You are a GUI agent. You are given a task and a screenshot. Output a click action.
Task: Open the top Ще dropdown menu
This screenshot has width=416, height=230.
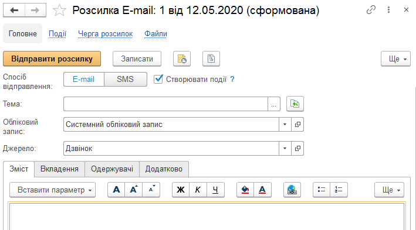[395, 59]
